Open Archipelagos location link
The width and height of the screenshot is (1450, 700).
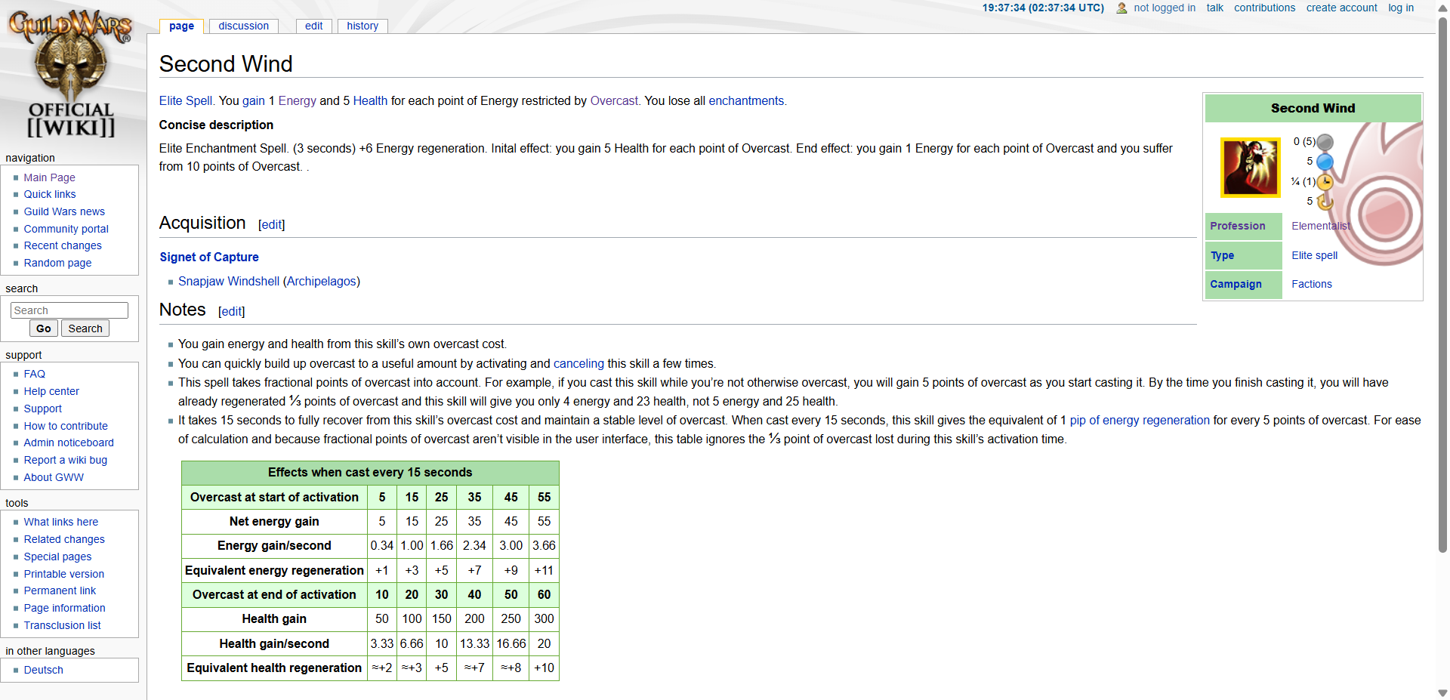point(321,281)
